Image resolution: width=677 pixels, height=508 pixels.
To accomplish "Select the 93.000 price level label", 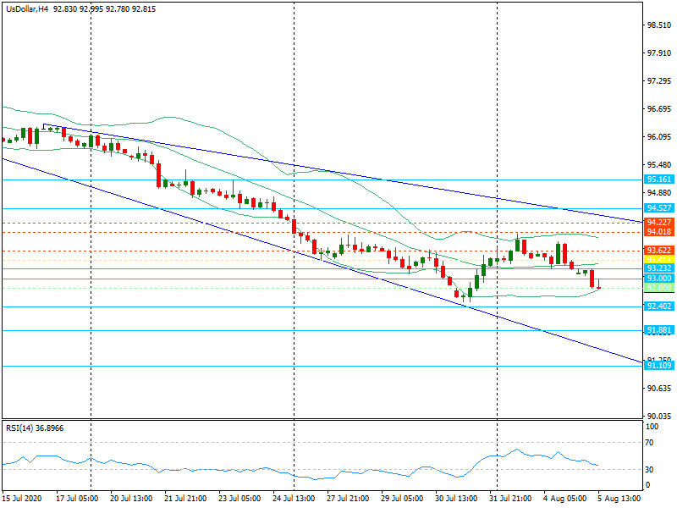I will pyautogui.click(x=658, y=279).
